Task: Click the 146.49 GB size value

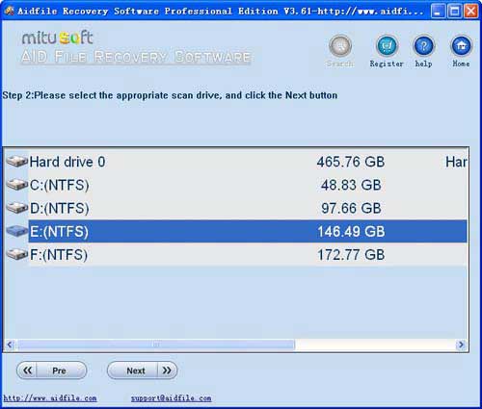Action: tap(351, 231)
